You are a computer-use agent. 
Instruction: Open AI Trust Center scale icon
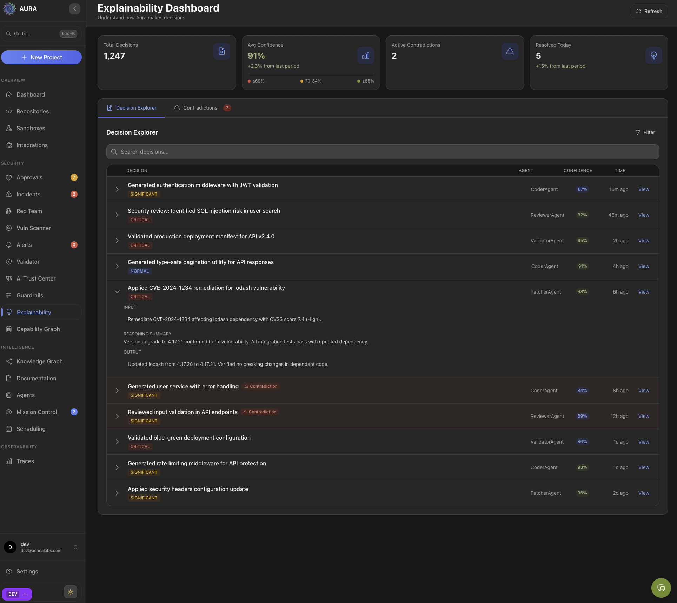[9, 278]
